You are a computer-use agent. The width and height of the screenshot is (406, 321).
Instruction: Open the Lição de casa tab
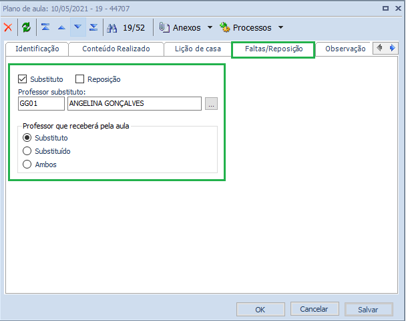198,49
